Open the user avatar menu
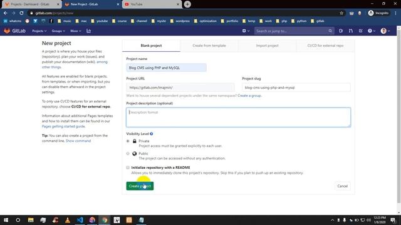401x225 pixels. pos(385,31)
